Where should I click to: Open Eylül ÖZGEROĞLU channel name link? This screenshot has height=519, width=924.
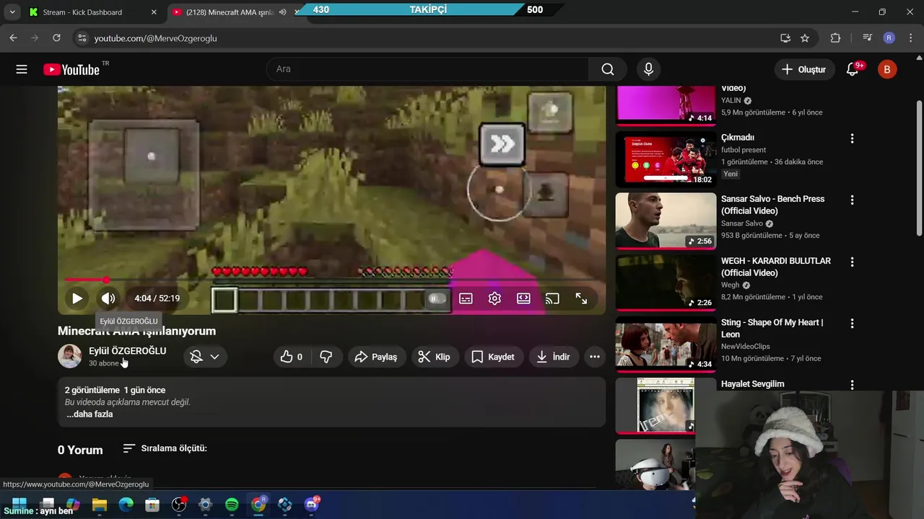click(127, 351)
